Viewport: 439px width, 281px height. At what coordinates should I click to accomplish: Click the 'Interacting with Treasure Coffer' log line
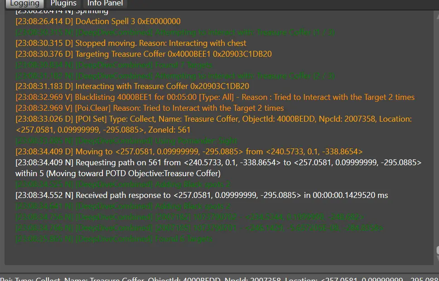pos(132,86)
